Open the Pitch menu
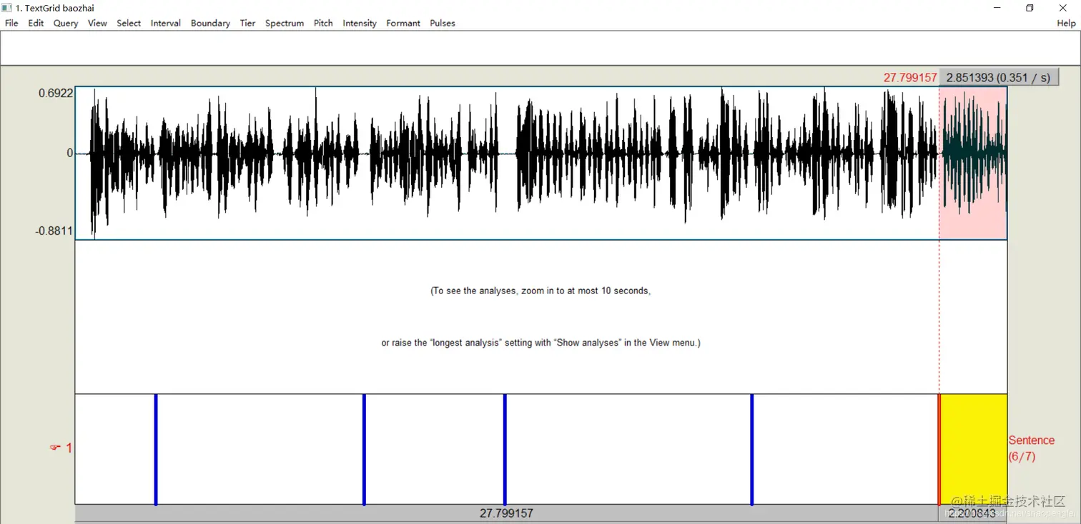This screenshot has height=524, width=1081. coord(323,23)
